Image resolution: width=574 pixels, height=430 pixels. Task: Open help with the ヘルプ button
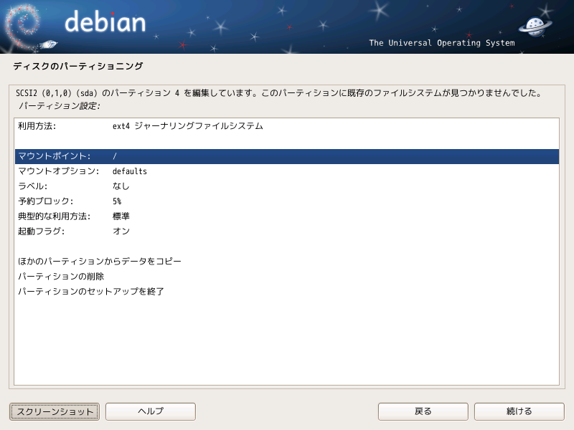[x=151, y=411]
